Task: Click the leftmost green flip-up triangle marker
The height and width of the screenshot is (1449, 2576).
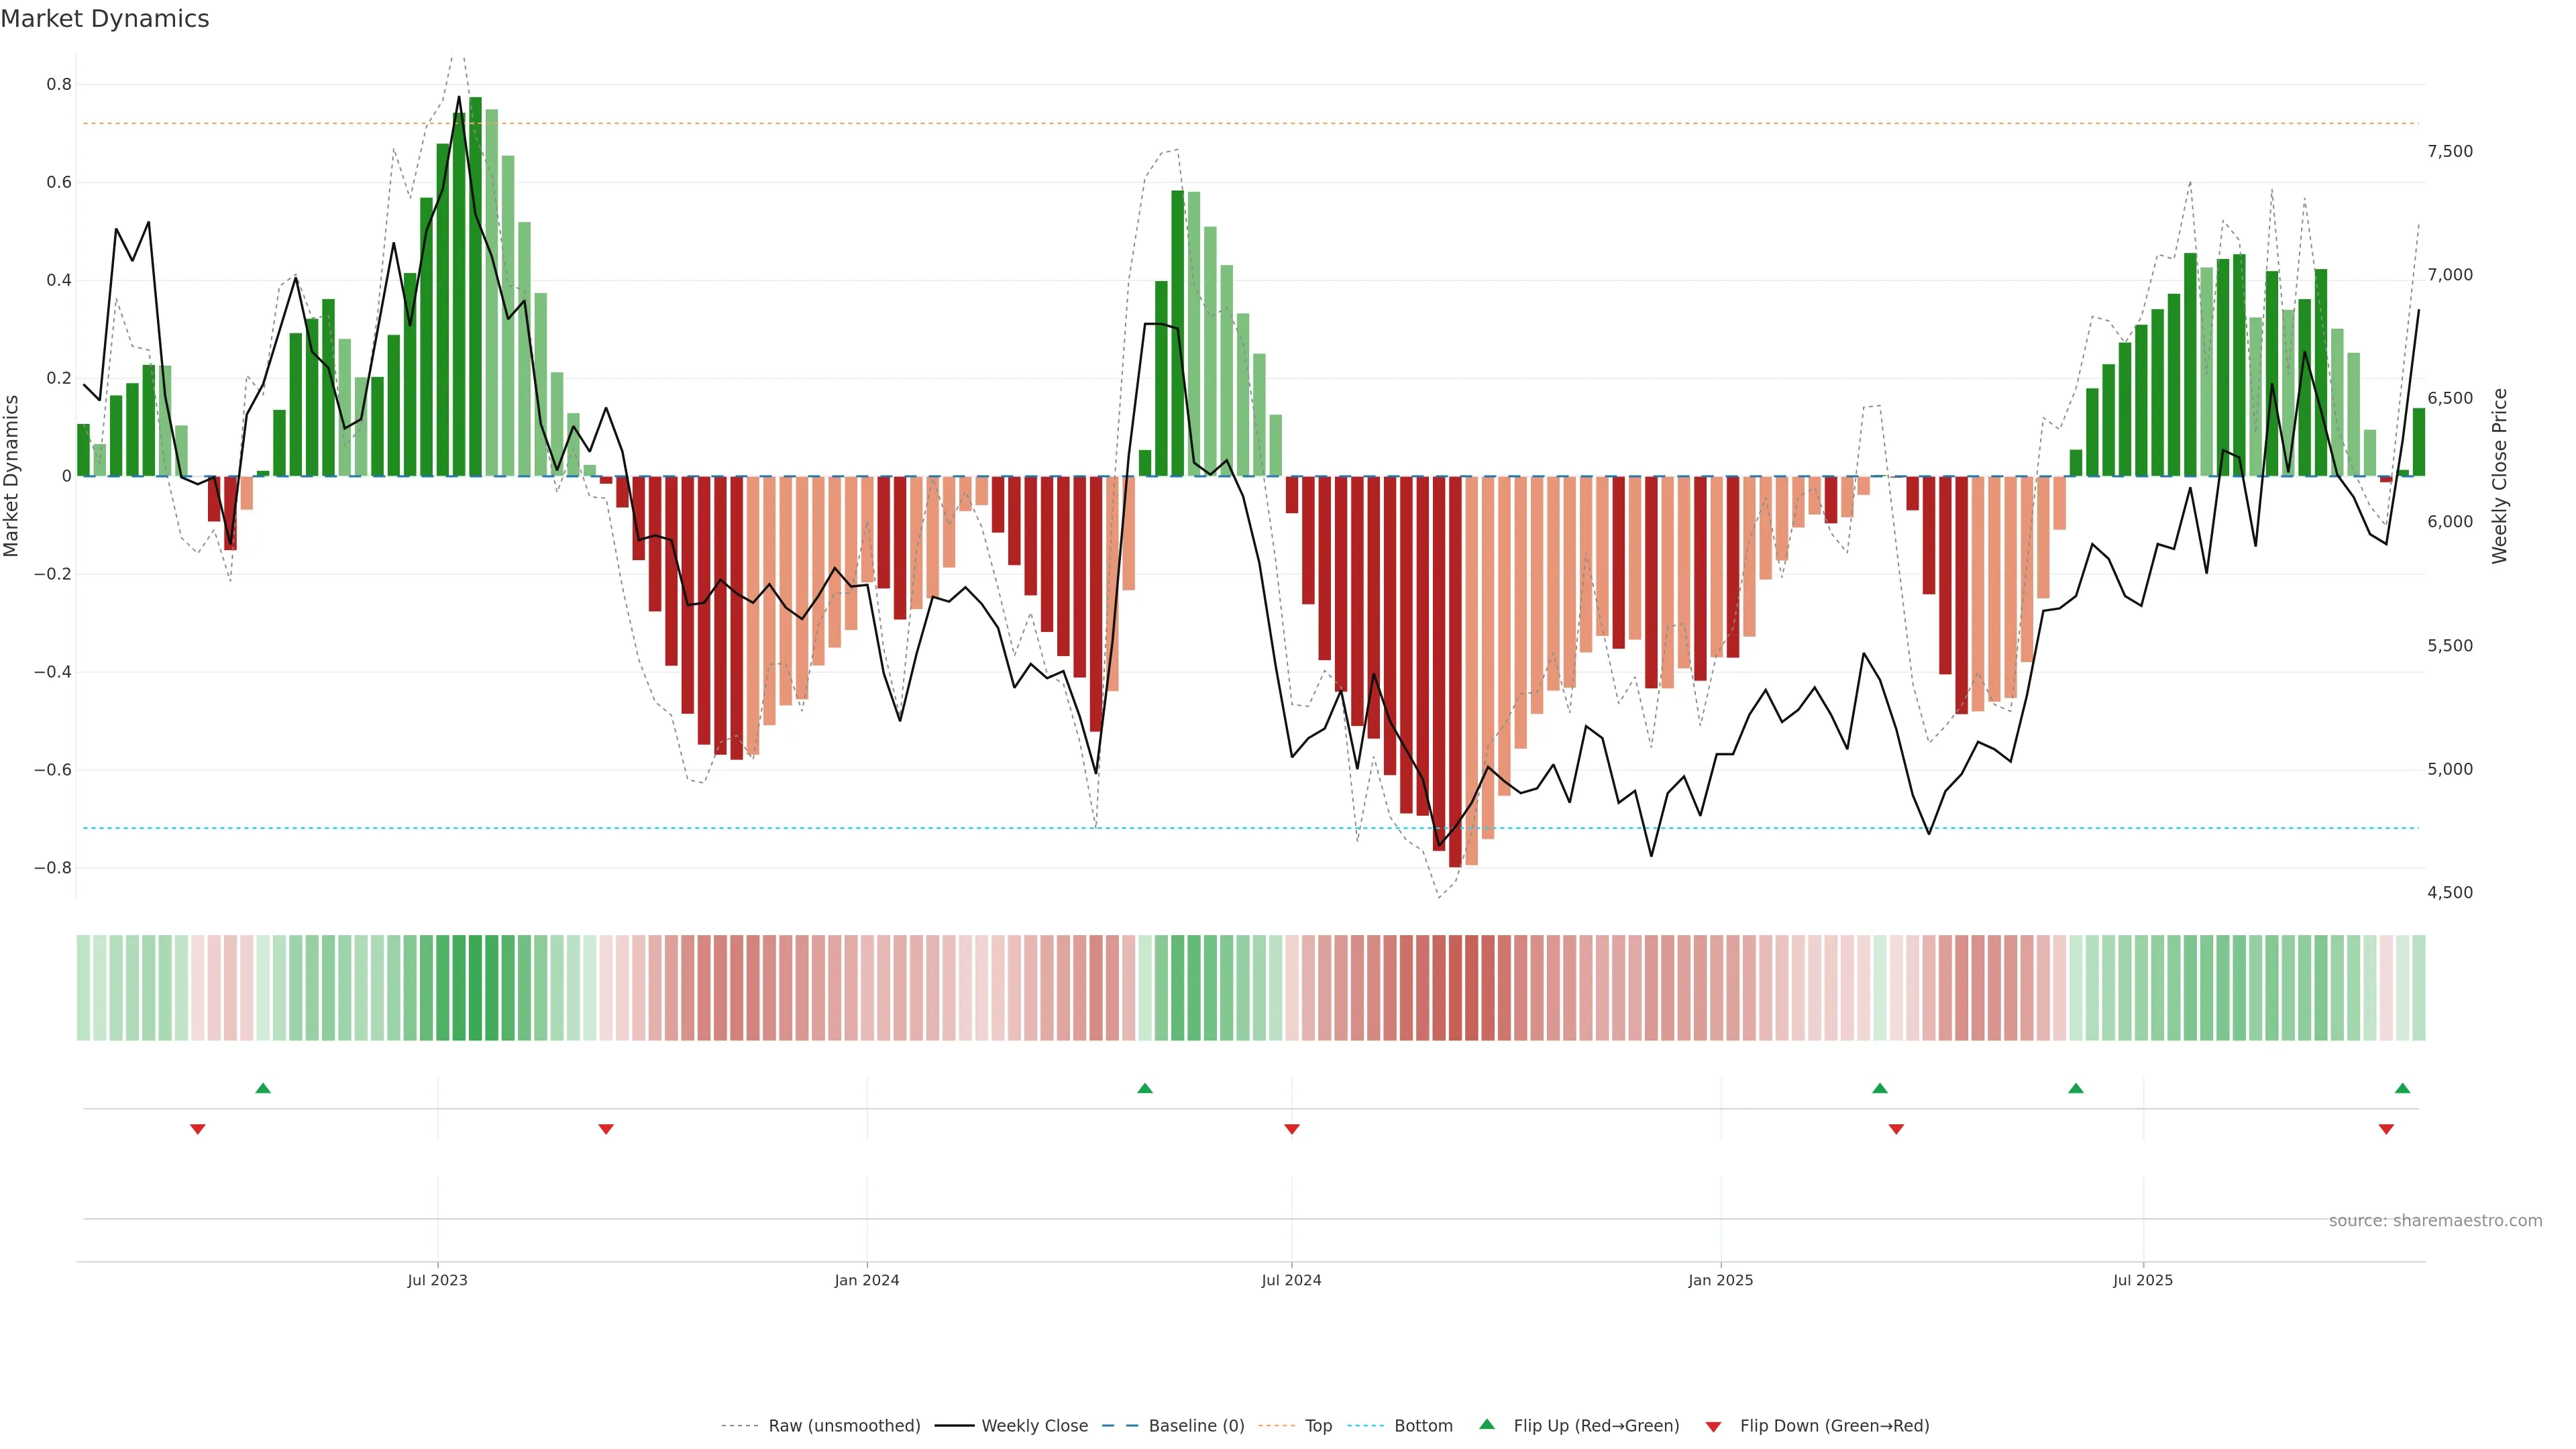Action: coord(263,1088)
